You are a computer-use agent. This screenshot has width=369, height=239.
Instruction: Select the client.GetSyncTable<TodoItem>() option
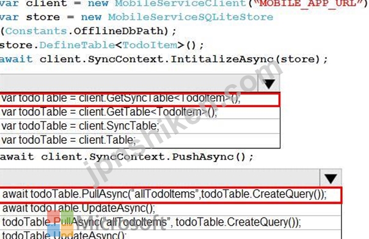click(x=140, y=99)
